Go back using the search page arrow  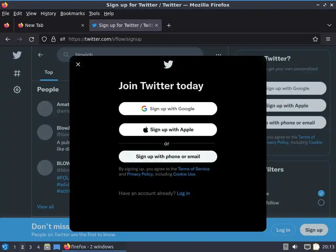click(x=40, y=55)
